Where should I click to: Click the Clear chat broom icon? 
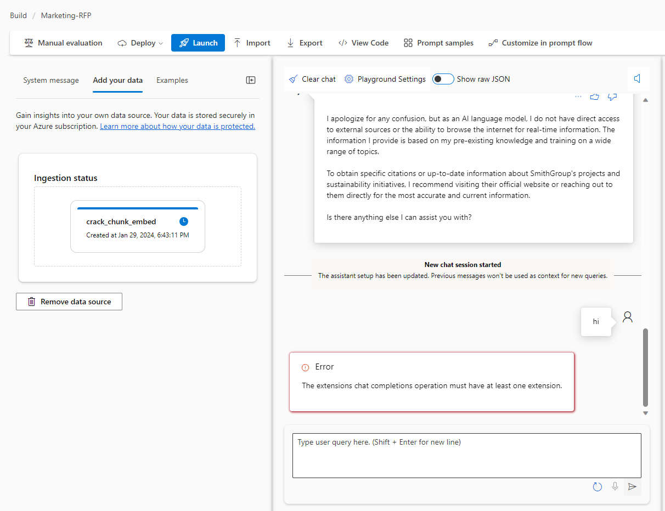[x=292, y=78]
